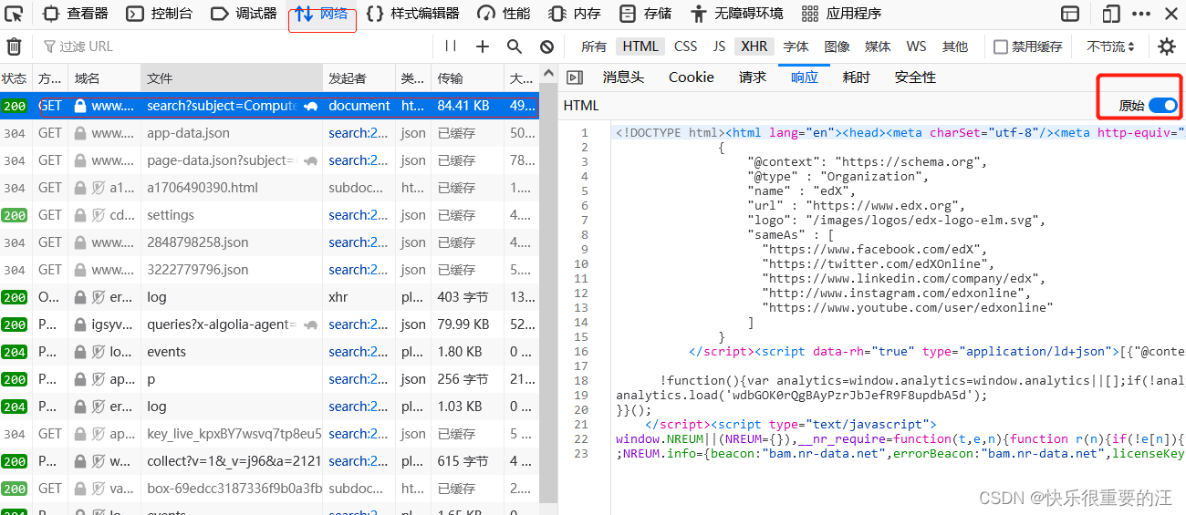1186x515 pixels.
Task: Activate the element picker icon
Action: 14,14
